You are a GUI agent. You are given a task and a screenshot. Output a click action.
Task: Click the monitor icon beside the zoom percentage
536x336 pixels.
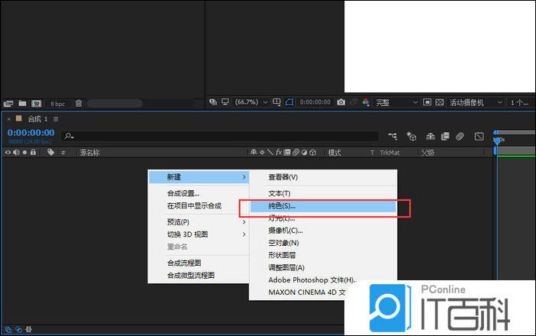point(225,102)
